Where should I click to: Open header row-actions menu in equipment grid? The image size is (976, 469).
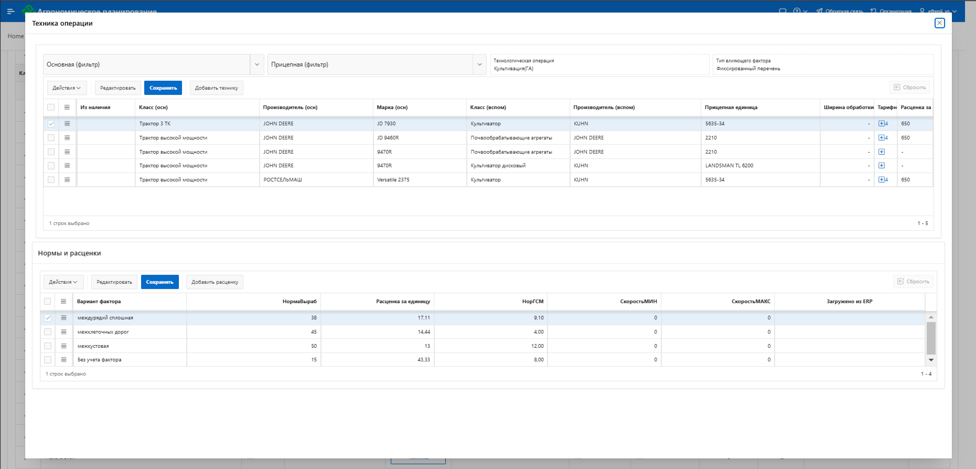tap(67, 108)
